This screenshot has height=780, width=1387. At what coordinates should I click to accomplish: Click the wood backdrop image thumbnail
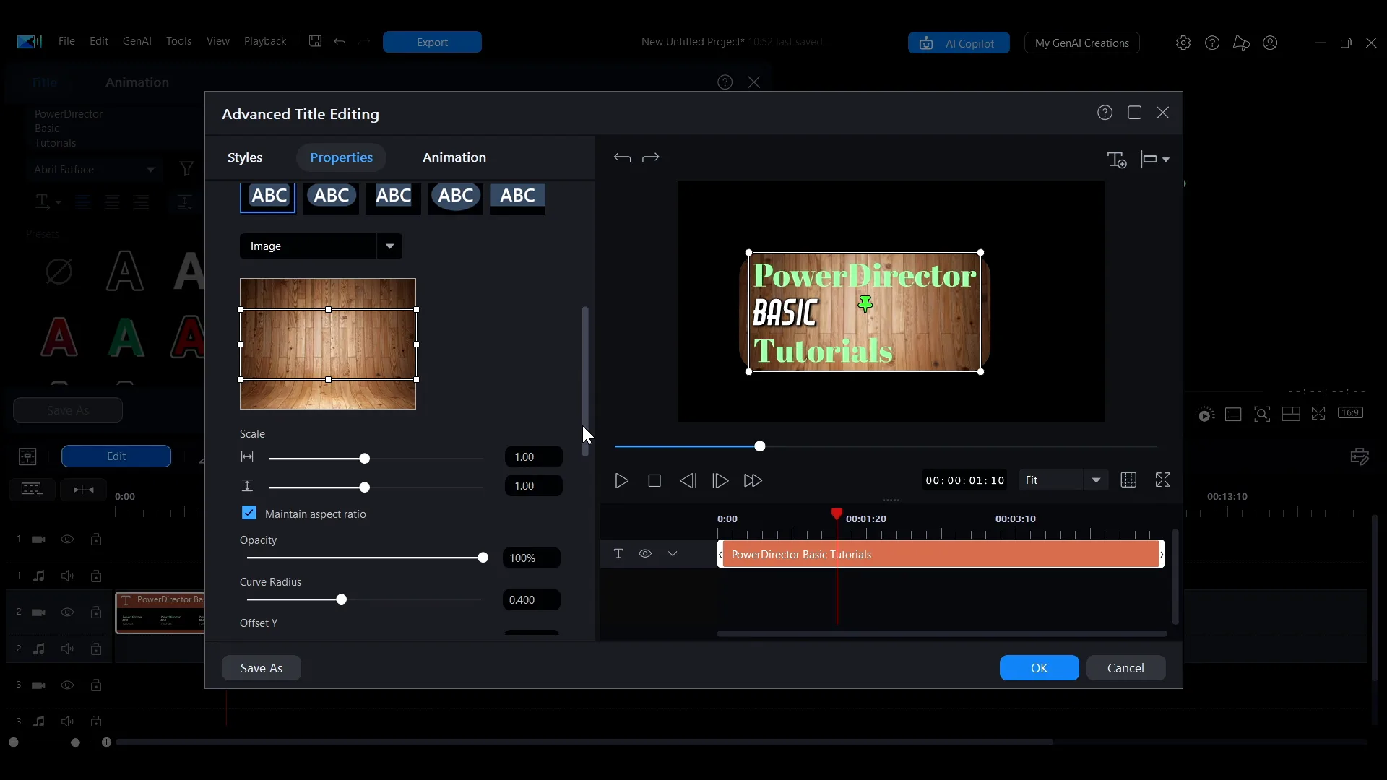pos(328,344)
